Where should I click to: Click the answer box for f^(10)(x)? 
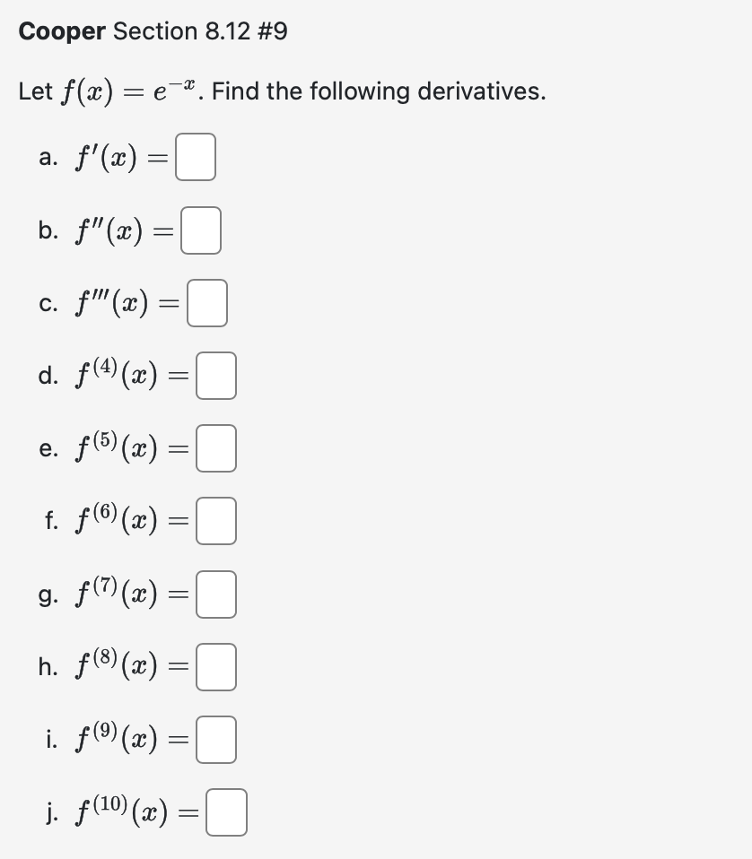click(x=226, y=811)
